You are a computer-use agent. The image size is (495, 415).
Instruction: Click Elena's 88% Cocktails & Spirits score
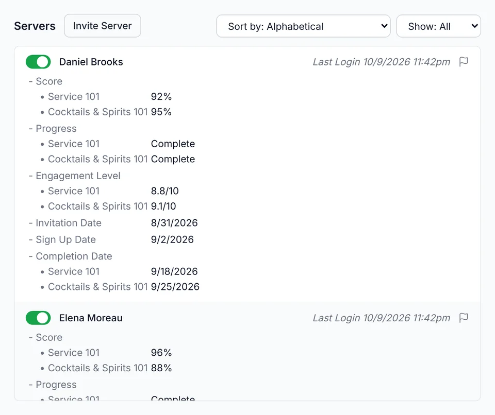161,368
